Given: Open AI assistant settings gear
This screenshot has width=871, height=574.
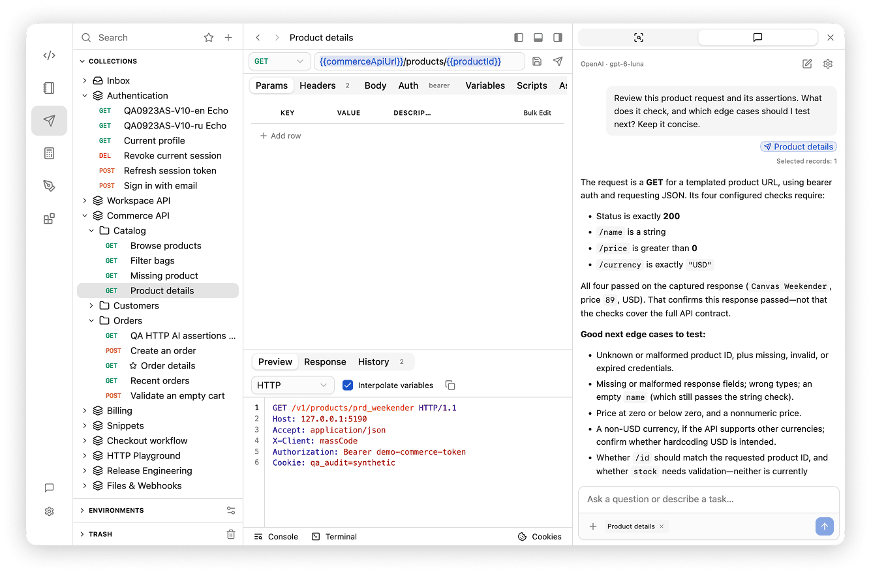Looking at the screenshot, I should point(828,64).
